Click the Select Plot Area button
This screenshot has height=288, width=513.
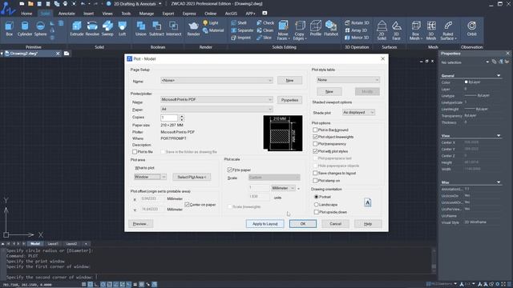coord(192,177)
